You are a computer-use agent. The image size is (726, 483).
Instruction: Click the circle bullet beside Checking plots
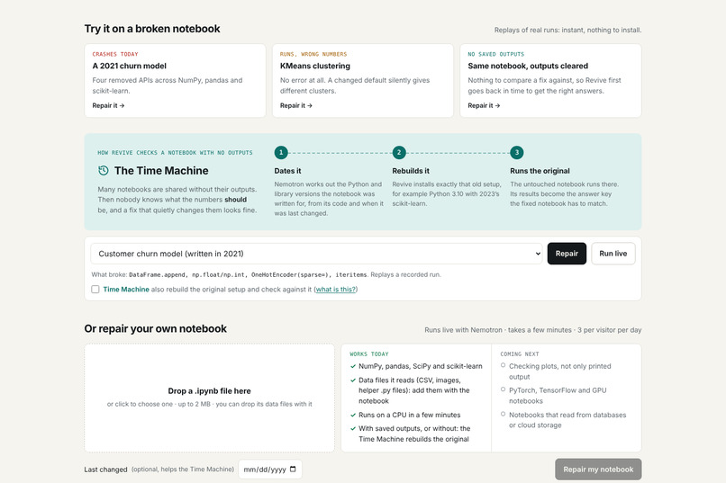503,365
